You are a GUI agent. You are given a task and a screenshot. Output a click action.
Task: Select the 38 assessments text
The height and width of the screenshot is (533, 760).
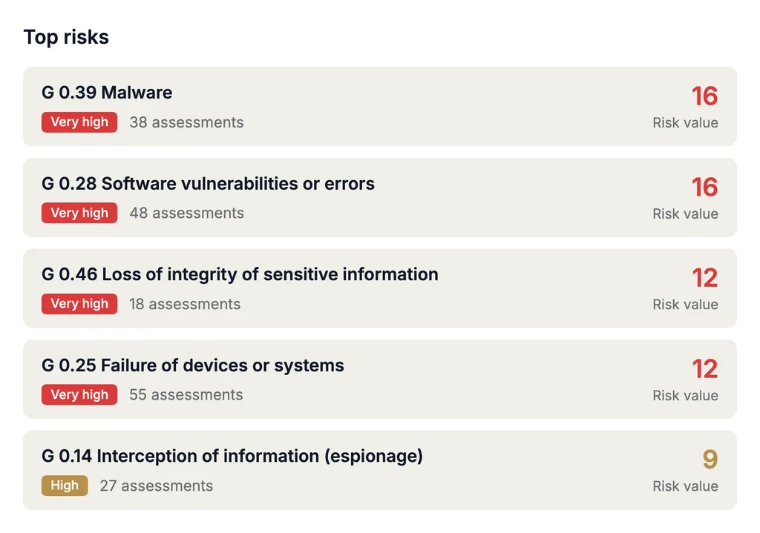click(186, 122)
